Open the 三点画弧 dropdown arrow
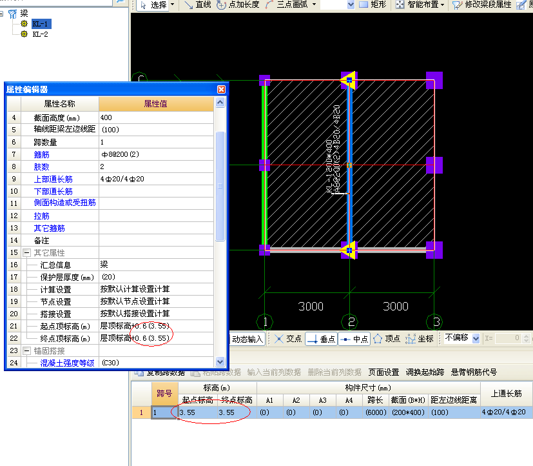 point(314,5)
